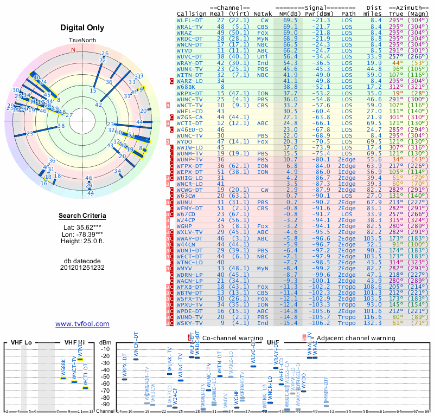The image size is (434, 416).
Task: Click co-channel C marker on WDRN-LP row
Action: pos(171,275)
